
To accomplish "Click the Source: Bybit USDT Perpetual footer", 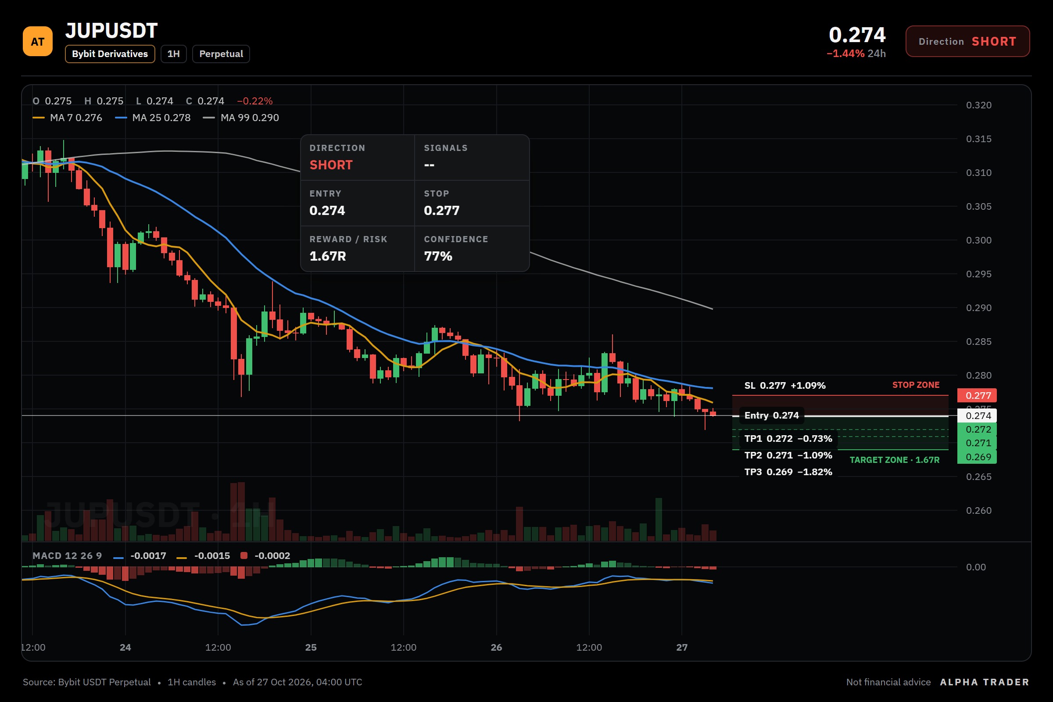I will click(x=87, y=682).
